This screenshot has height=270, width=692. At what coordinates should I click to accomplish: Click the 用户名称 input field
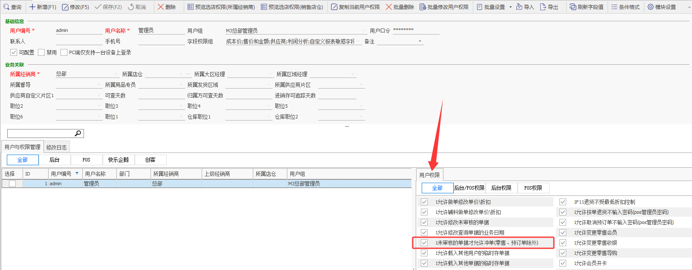click(x=160, y=30)
